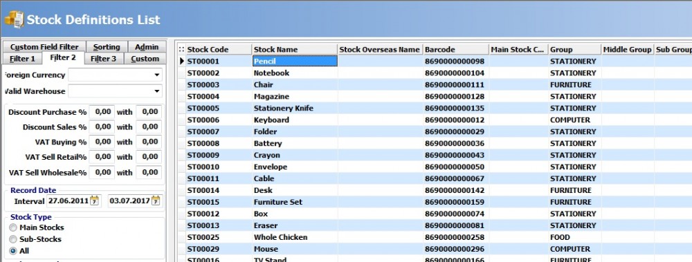Screen dimensions: 692x262
Task: Select the All stock type radio button
Action: pyautogui.click(x=13, y=251)
